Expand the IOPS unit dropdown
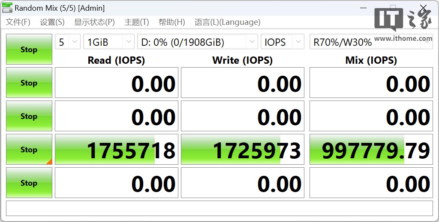Screen dimensions: 439x222 pos(282,42)
